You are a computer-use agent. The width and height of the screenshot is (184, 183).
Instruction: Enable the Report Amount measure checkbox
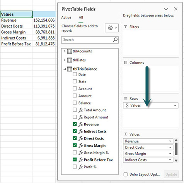click(75, 117)
